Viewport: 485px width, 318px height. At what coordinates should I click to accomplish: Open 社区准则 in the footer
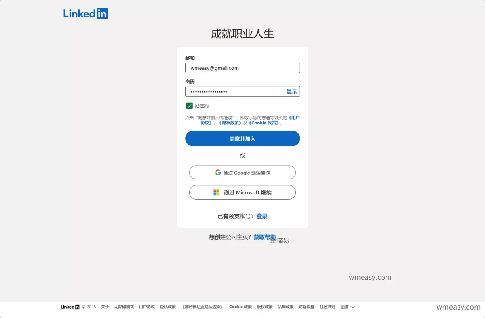click(x=327, y=307)
